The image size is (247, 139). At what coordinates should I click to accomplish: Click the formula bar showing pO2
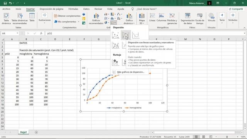[145, 34]
